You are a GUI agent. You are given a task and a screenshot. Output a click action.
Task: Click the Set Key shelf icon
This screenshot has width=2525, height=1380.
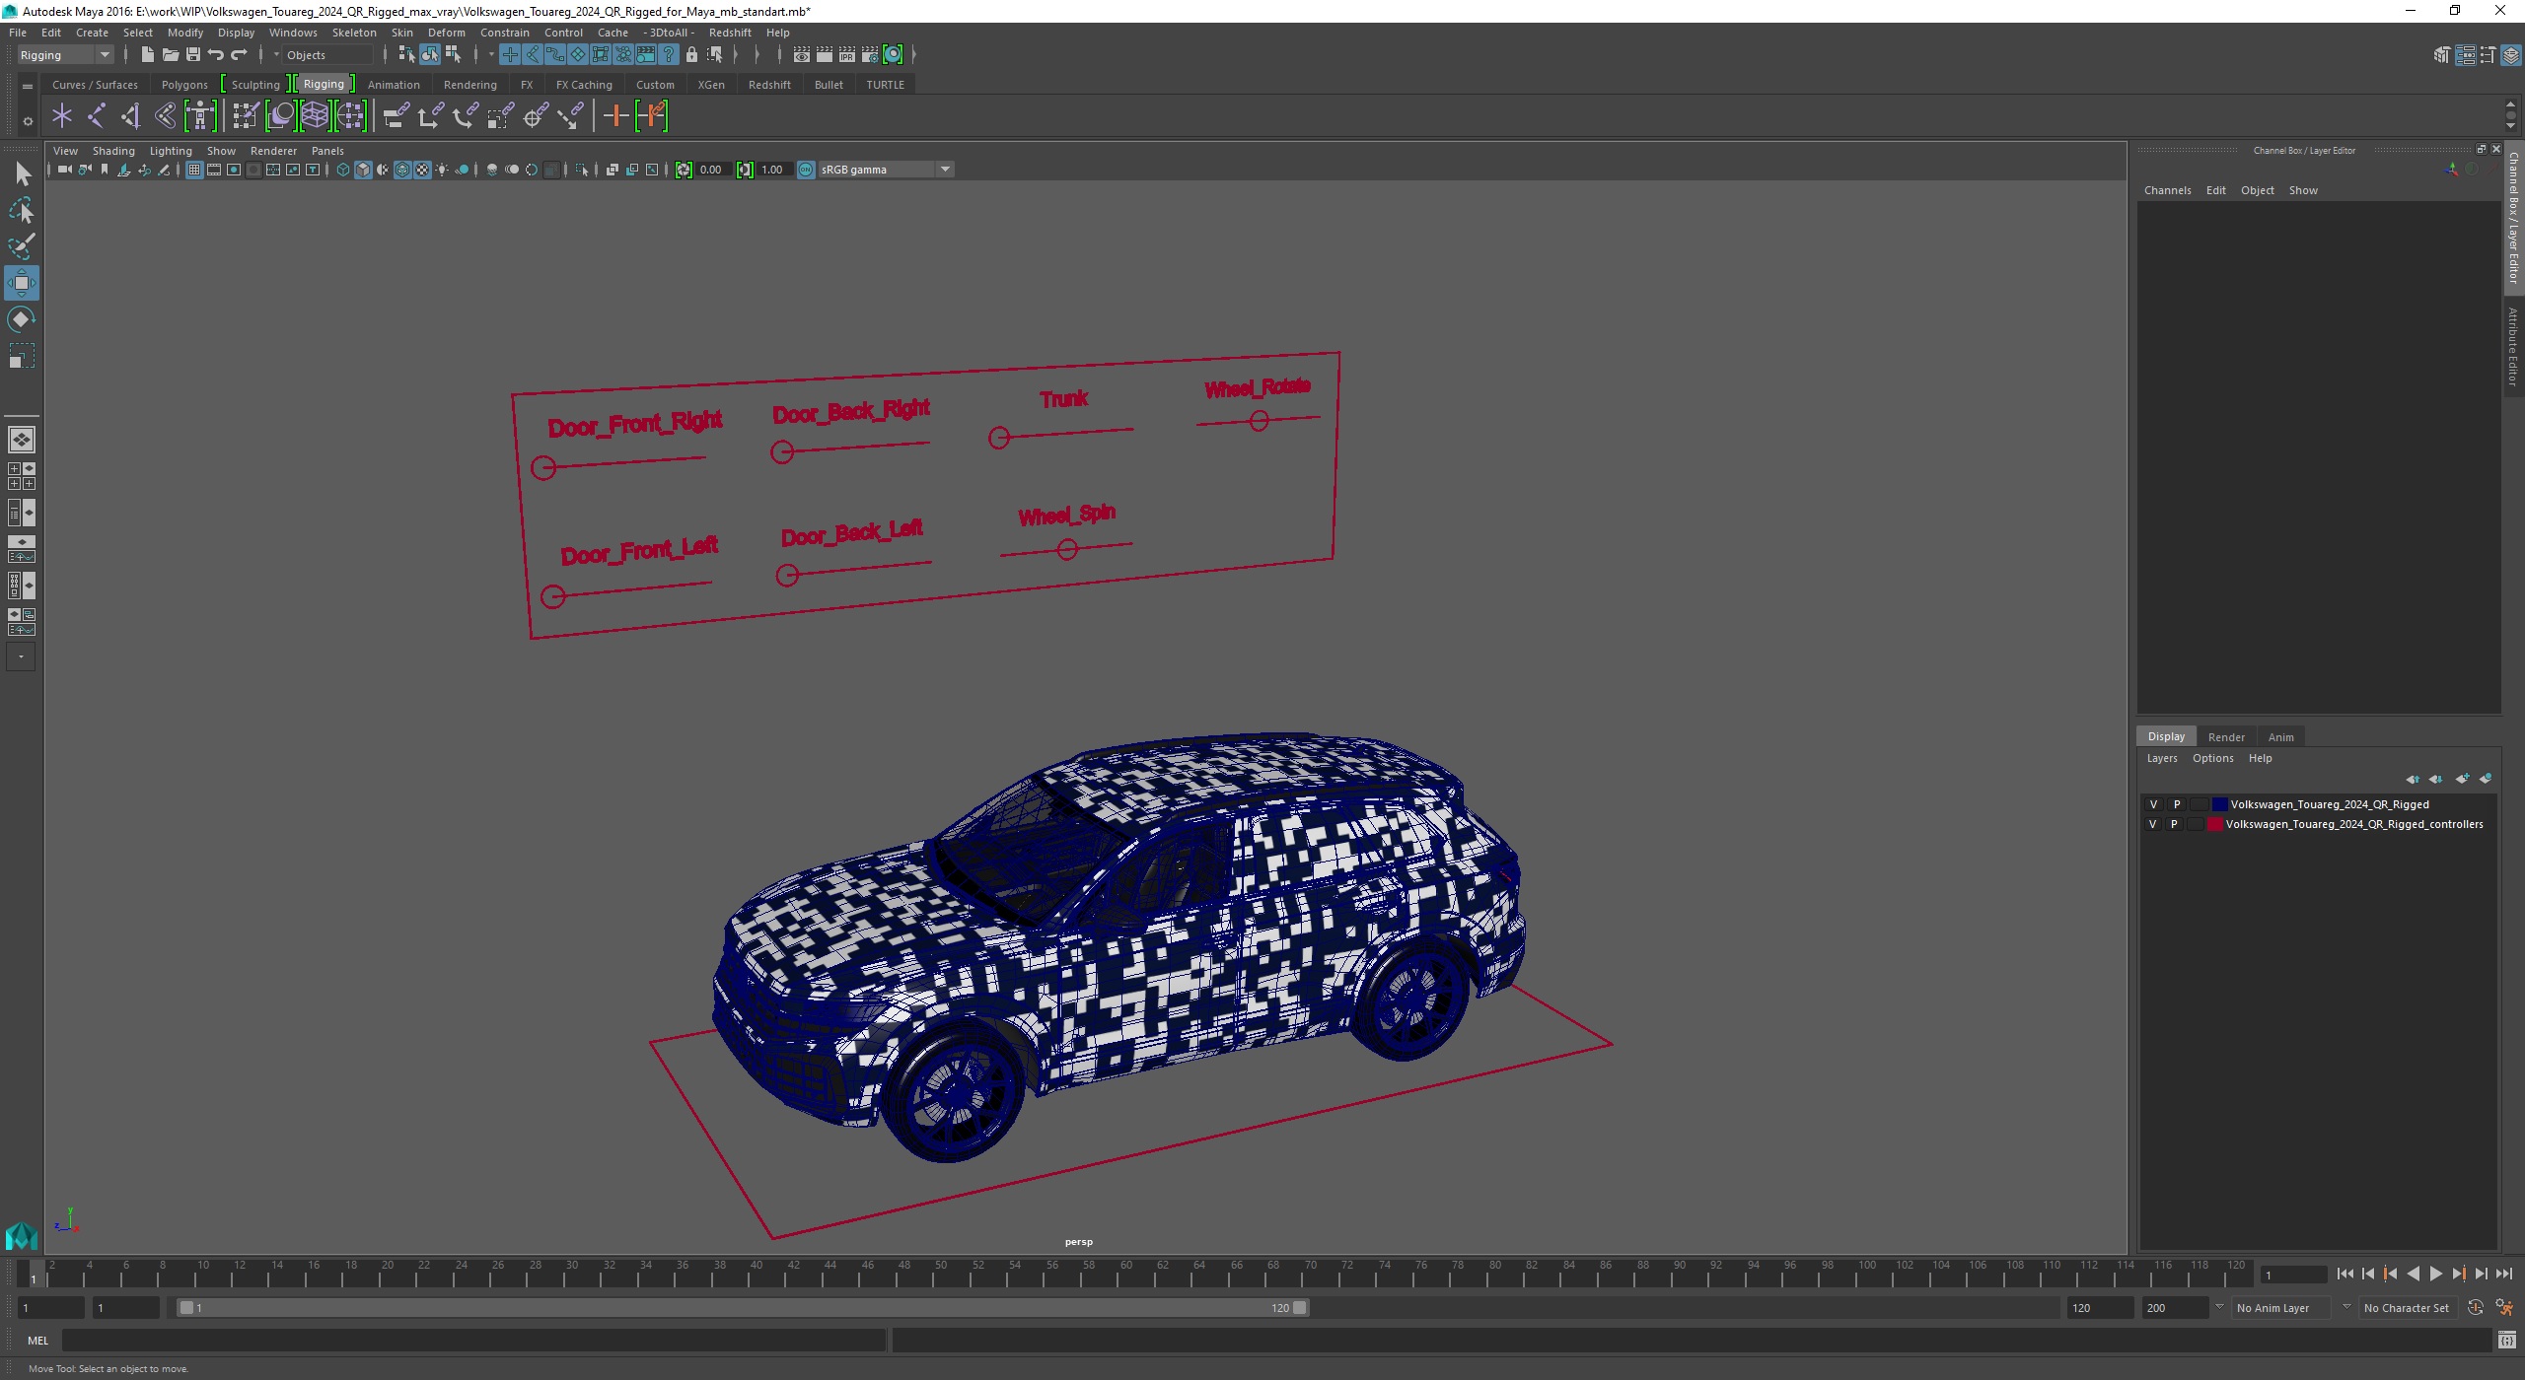pyautogui.click(x=615, y=116)
